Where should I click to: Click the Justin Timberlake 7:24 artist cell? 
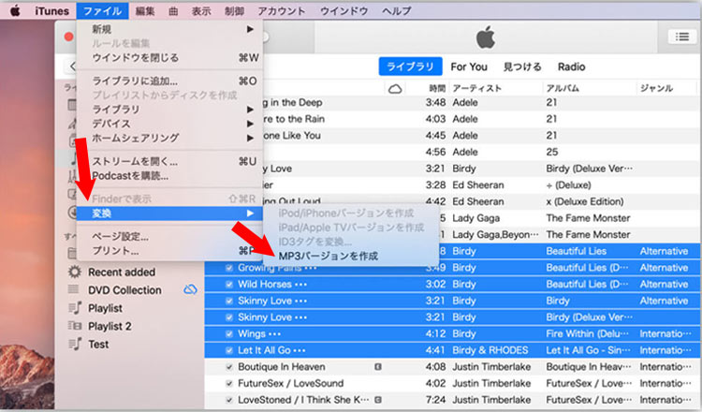[491, 400]
